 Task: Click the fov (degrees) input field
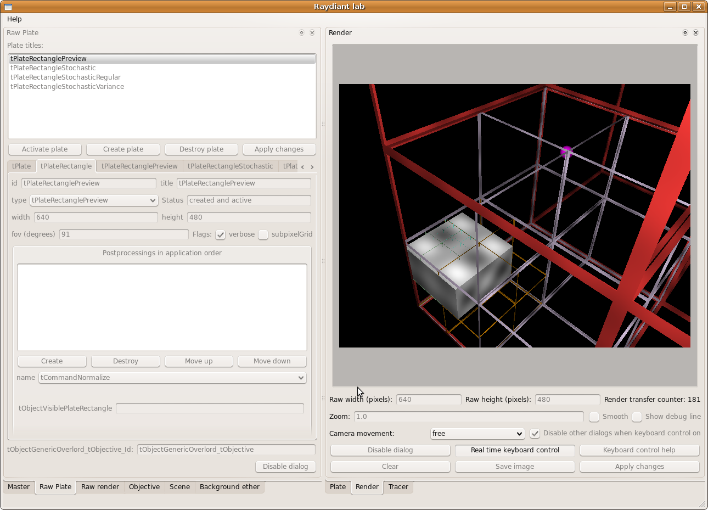(123, 234)
